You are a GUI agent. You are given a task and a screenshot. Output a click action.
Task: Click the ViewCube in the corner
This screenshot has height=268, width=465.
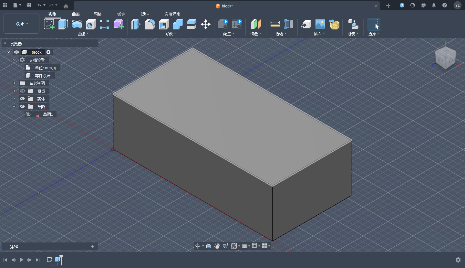[445, 58]
